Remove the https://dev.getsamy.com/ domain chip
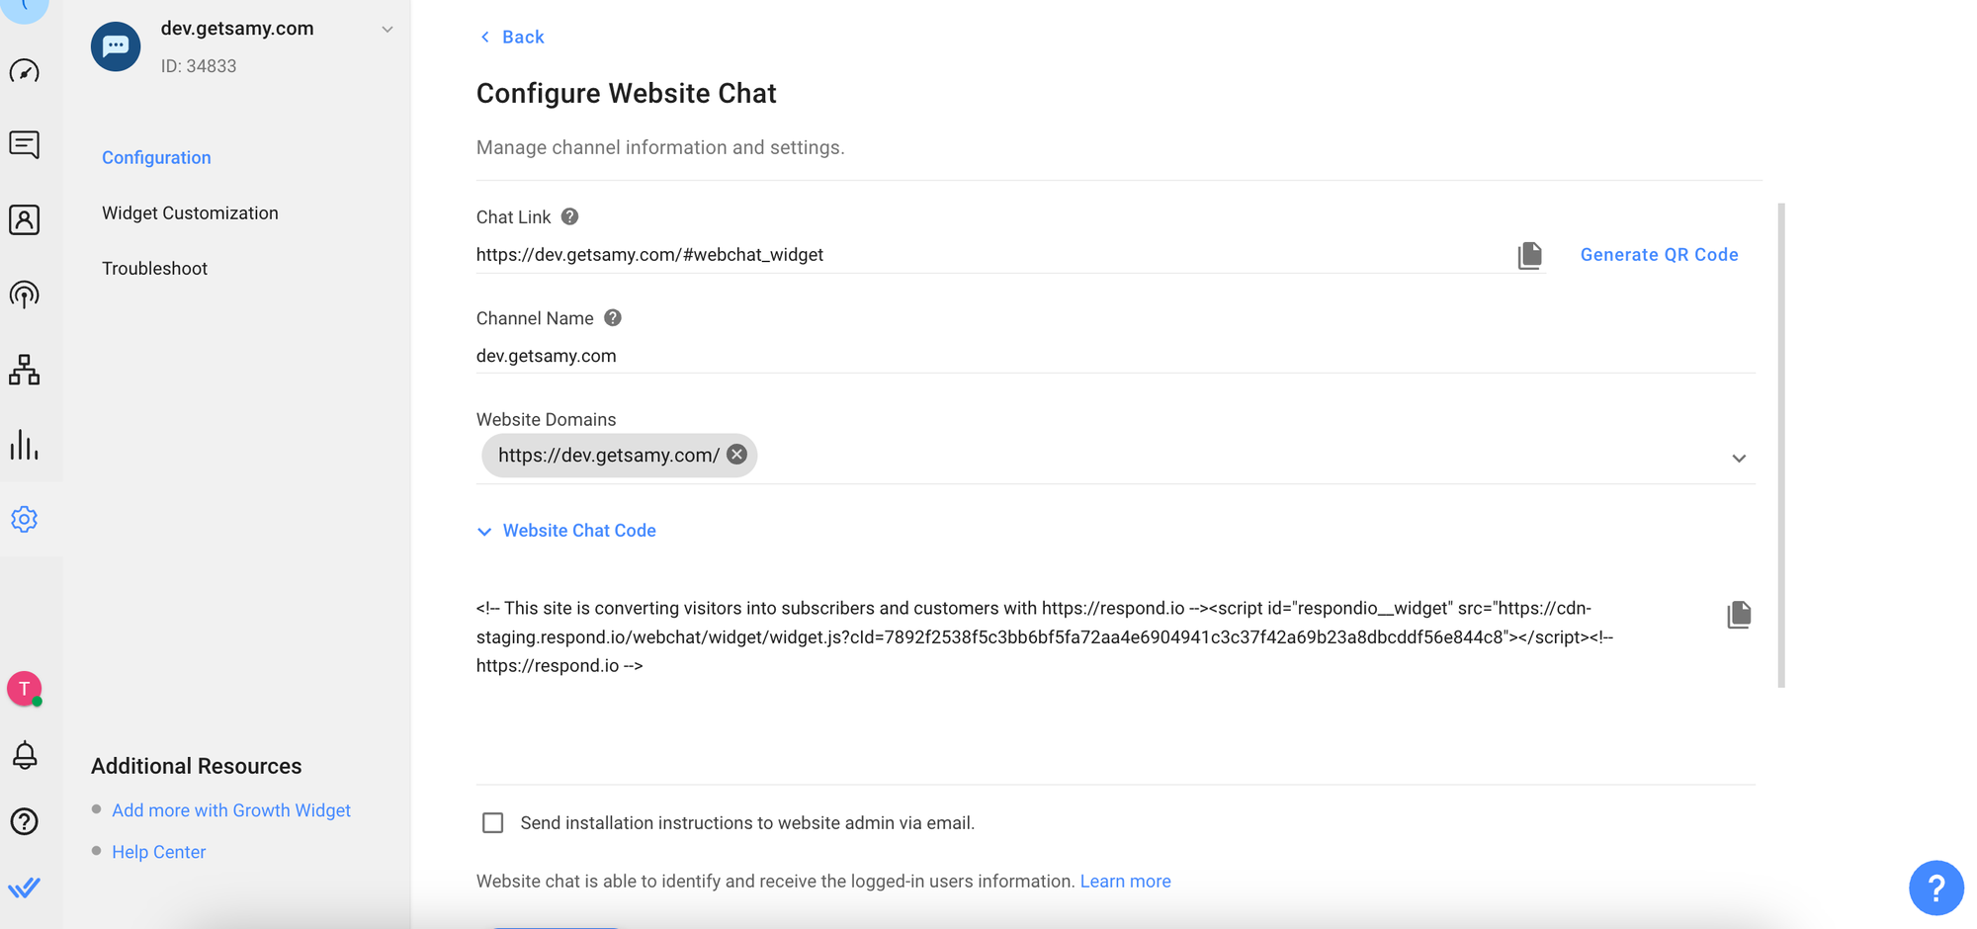 (737, 455)
